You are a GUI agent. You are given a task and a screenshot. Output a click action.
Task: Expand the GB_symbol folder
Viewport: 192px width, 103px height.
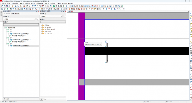(41, 27)
